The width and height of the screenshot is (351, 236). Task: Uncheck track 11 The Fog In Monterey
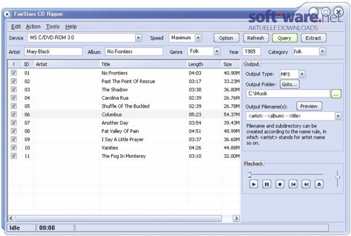14,156
